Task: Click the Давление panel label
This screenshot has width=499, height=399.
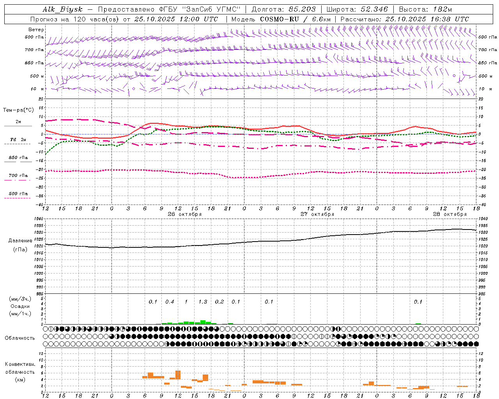Action: tap(20, 241)
